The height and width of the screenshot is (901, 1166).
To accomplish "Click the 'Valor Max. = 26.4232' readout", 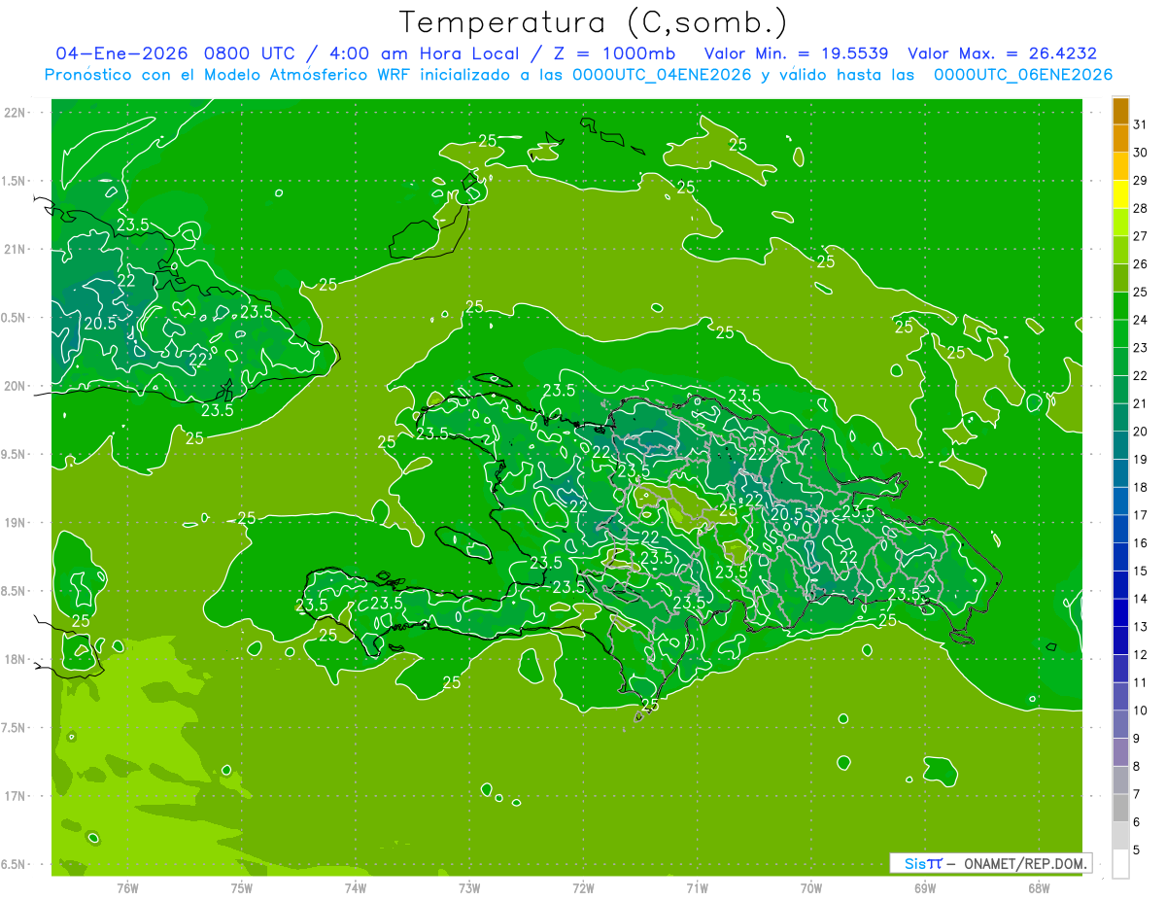I will [1002, 53].
